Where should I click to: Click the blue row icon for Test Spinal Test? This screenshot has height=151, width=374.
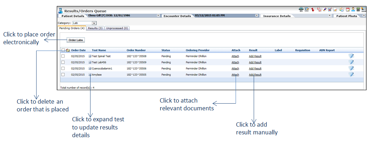click(351, 56)
